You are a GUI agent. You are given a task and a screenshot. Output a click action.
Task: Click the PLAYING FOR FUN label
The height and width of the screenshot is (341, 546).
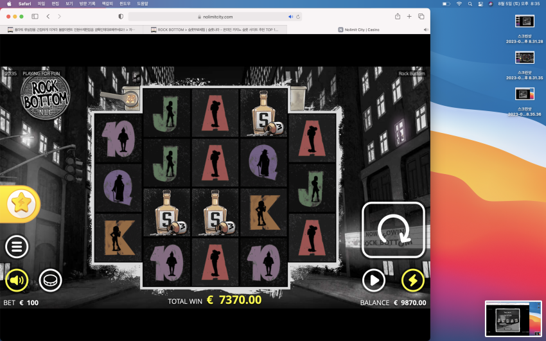click(41, 73)
